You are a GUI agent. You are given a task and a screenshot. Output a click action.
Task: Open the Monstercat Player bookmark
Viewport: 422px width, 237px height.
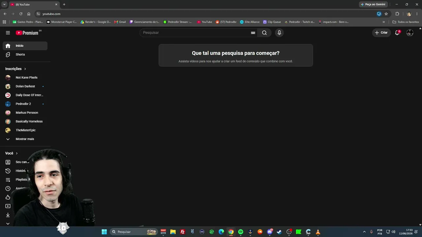[62, 22]
